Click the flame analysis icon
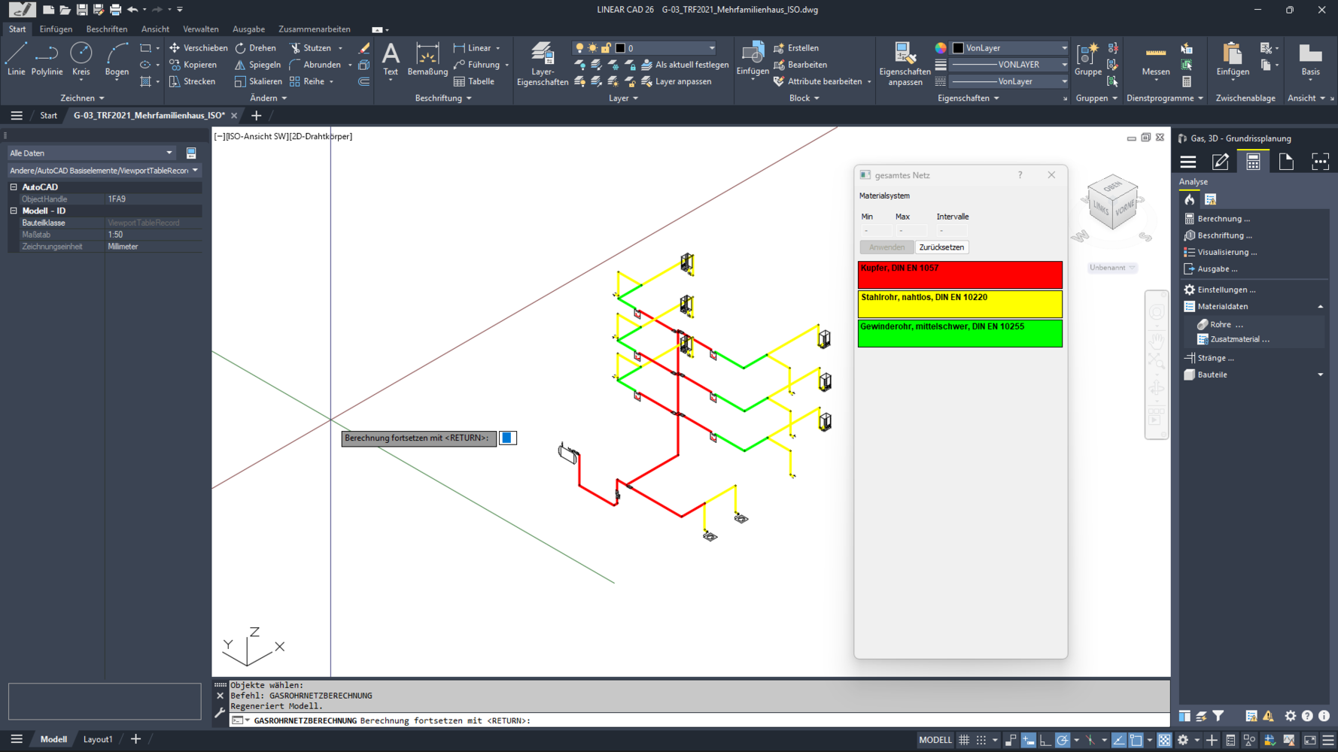 pos(1189,199)
